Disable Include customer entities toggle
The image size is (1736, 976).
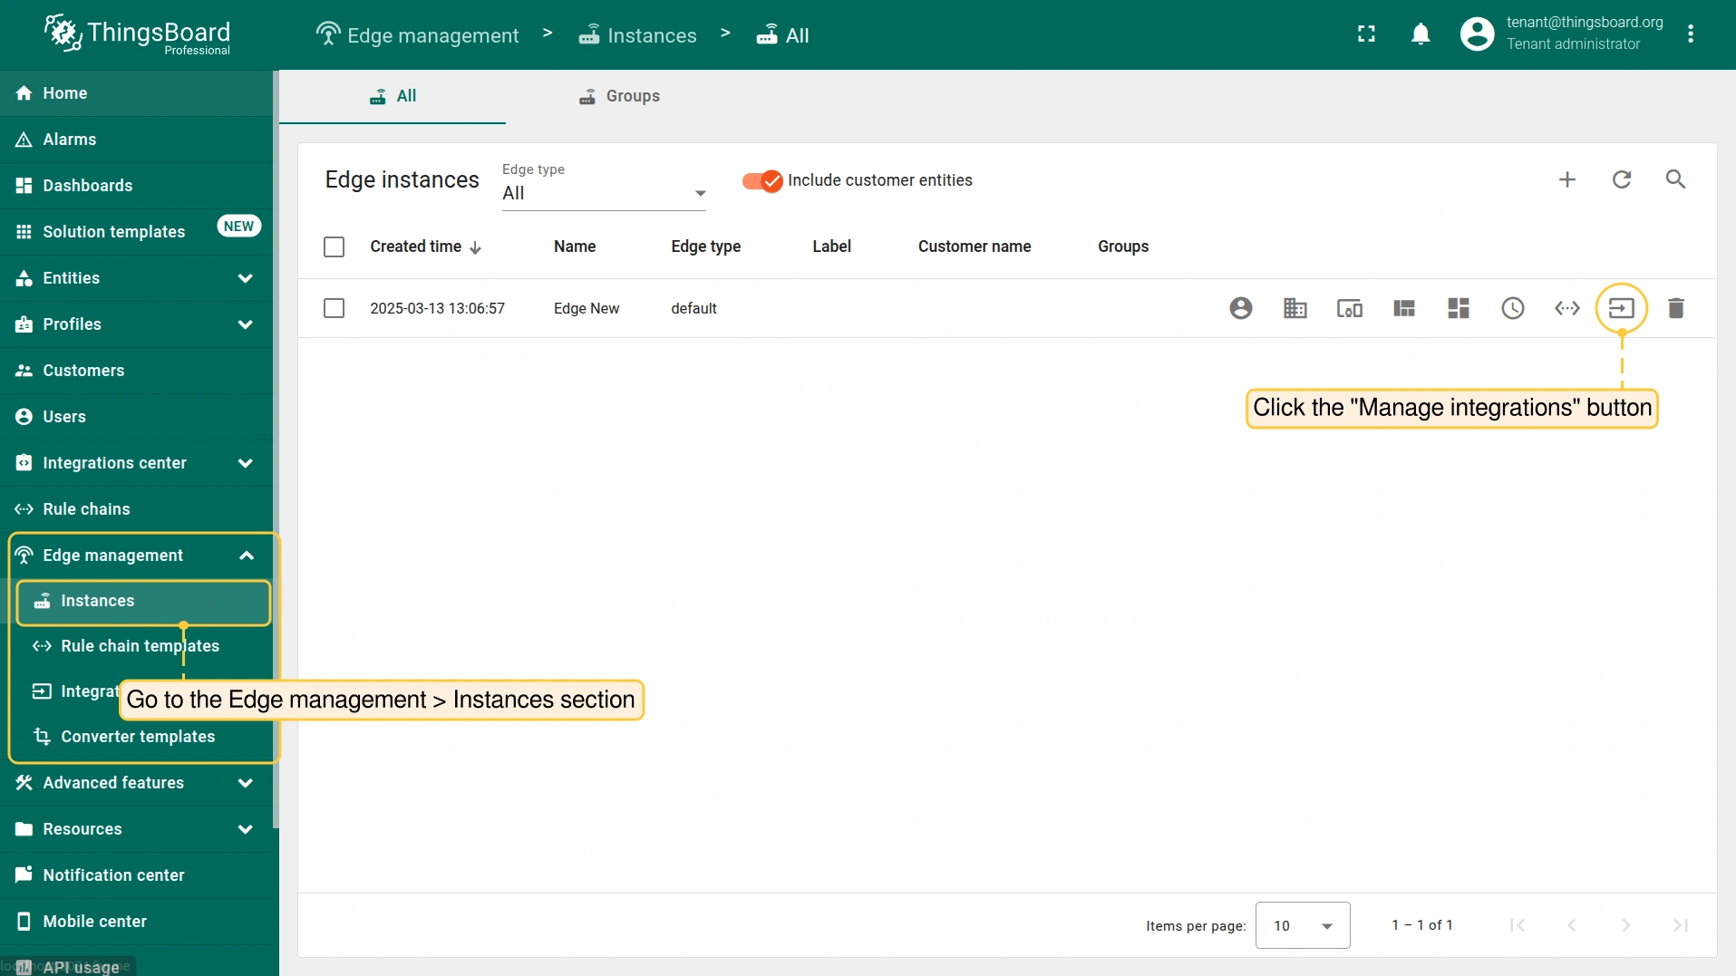tap(761, 181)
